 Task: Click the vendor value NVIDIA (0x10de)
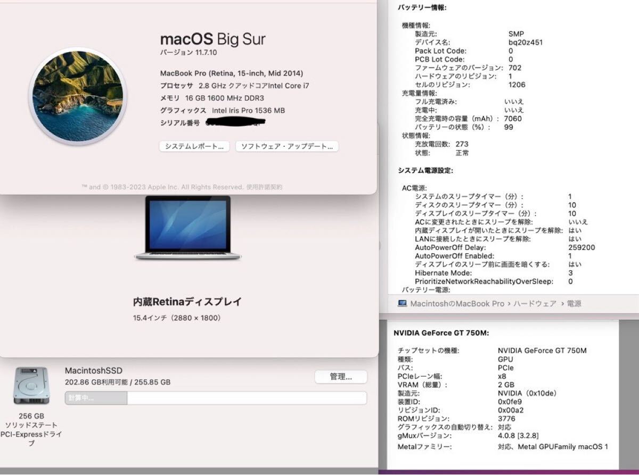point(528,393)
